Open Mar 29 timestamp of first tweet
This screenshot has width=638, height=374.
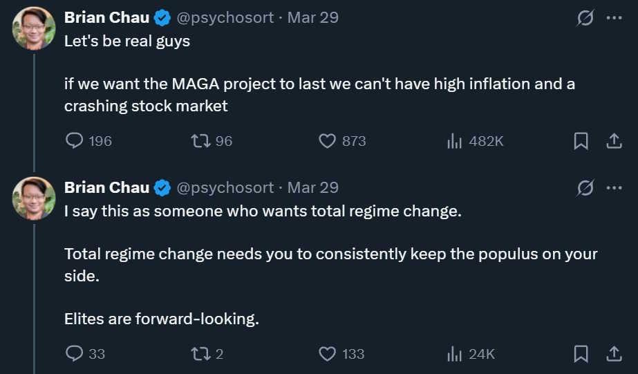(313, 17)
